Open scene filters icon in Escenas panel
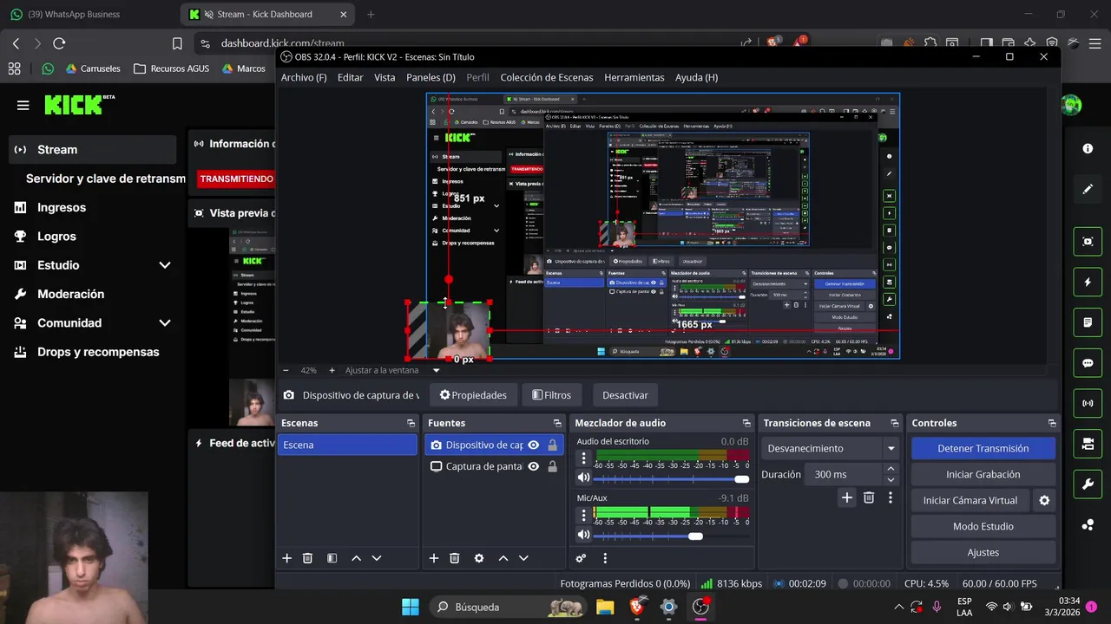The width and height of the screenshot is (1111, 624). pos(332,558)
